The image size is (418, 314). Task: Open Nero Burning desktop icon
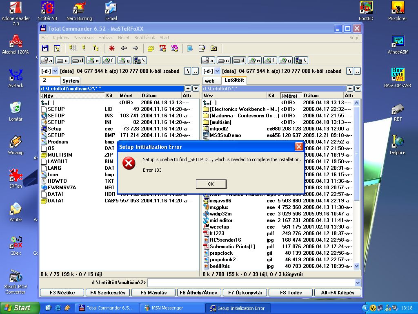pyautogui.click(x=79, y=11)
